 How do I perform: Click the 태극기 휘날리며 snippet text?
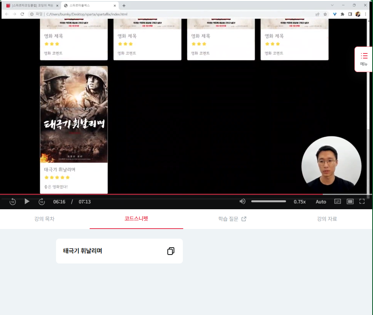click(83, 251)
